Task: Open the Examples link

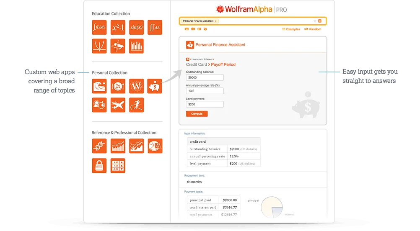Action: (x=291, y=29)
